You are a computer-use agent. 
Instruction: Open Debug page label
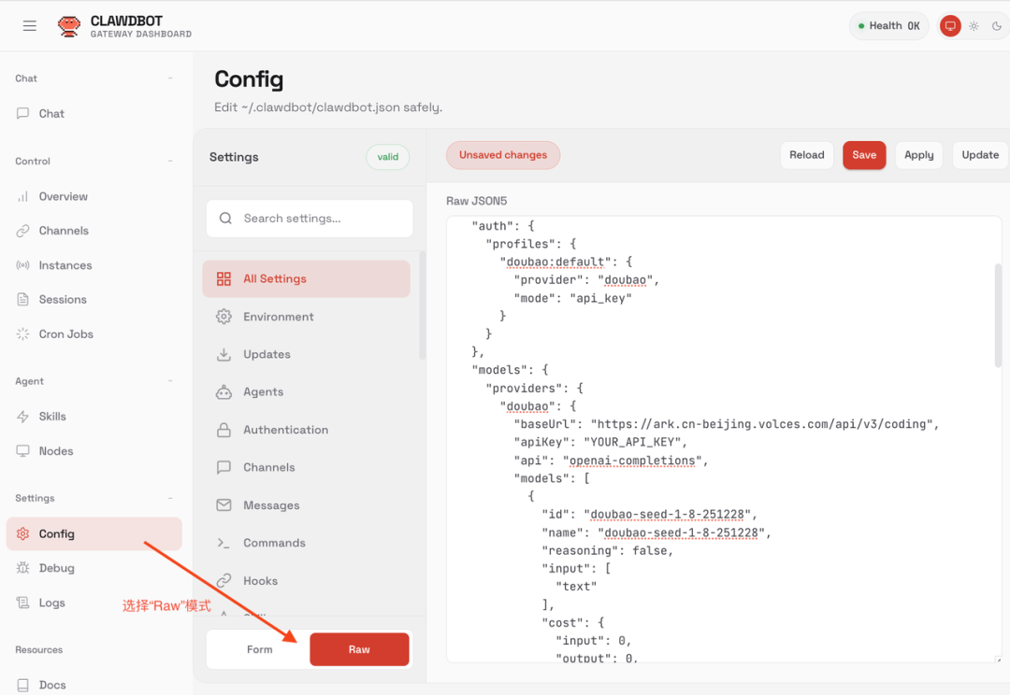click(x=57, y=568)
